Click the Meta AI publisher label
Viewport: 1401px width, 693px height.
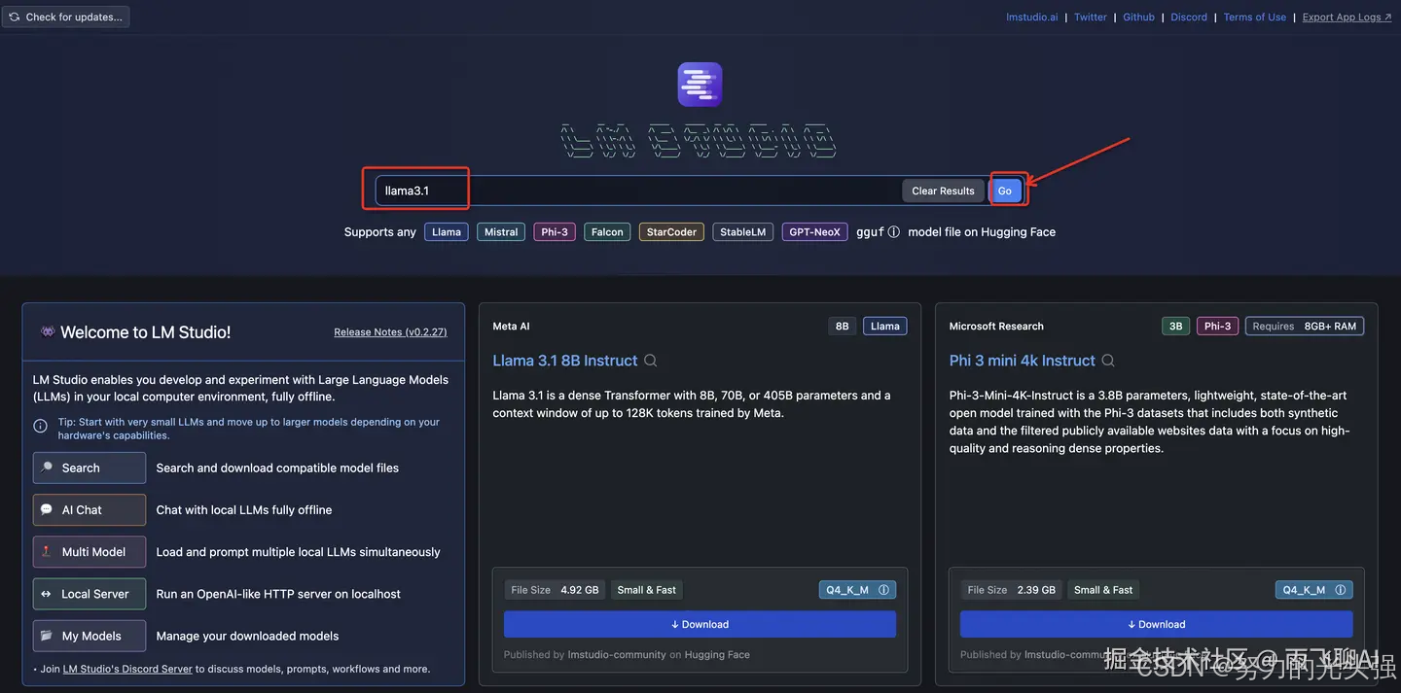511,327
